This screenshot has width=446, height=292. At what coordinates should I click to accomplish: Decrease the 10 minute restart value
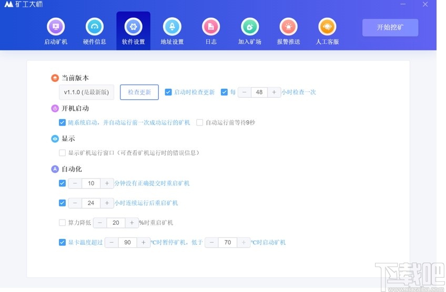(x=75, y=183)
